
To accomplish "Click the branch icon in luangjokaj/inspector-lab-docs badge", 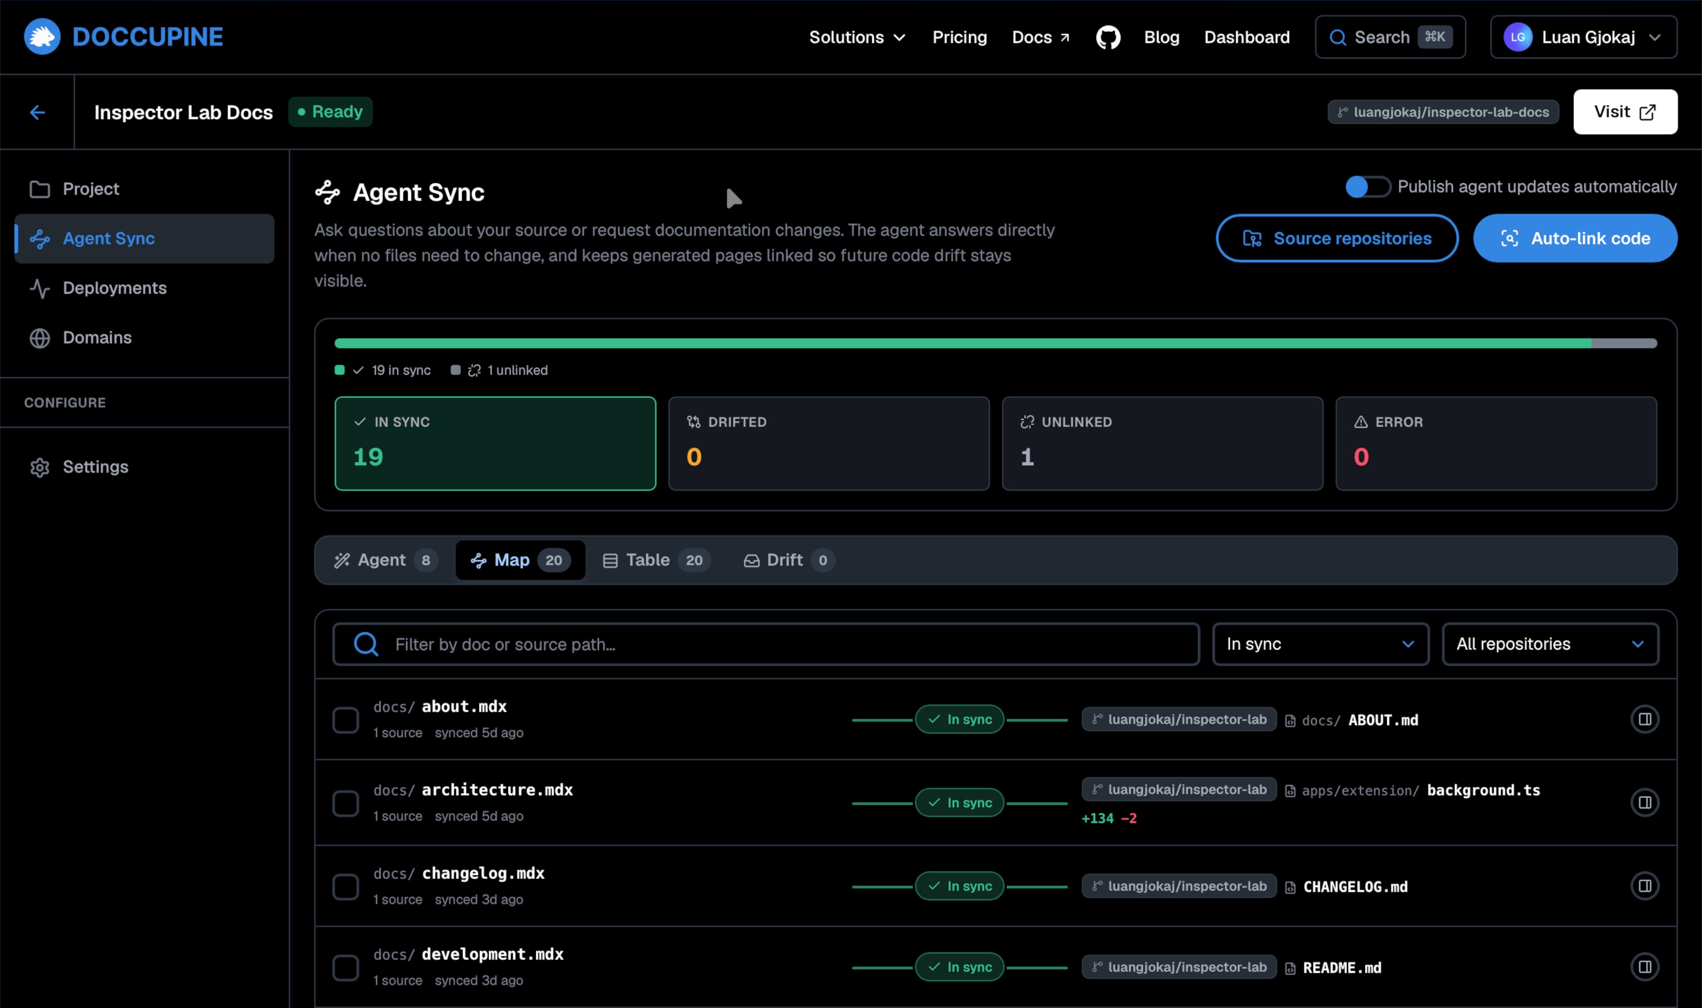I will [1343, 112].
